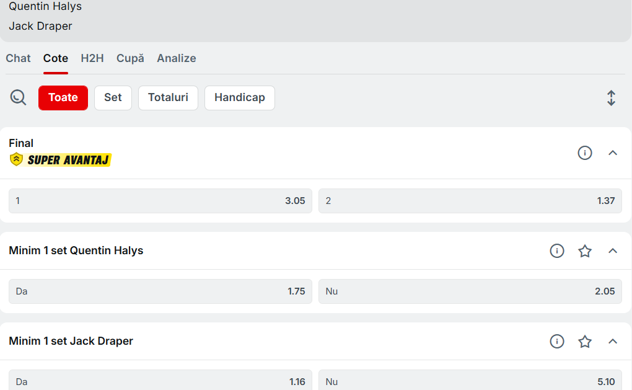The image size is (632, 390).
Task: Collapse Minim 1 set Quentin Halys section
Action: pyautogui.click(x=613, y=251)
